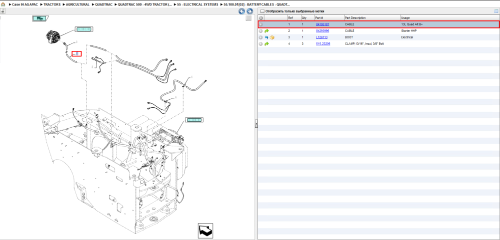Select the 'BOOT' description cell

click(349, 37)
